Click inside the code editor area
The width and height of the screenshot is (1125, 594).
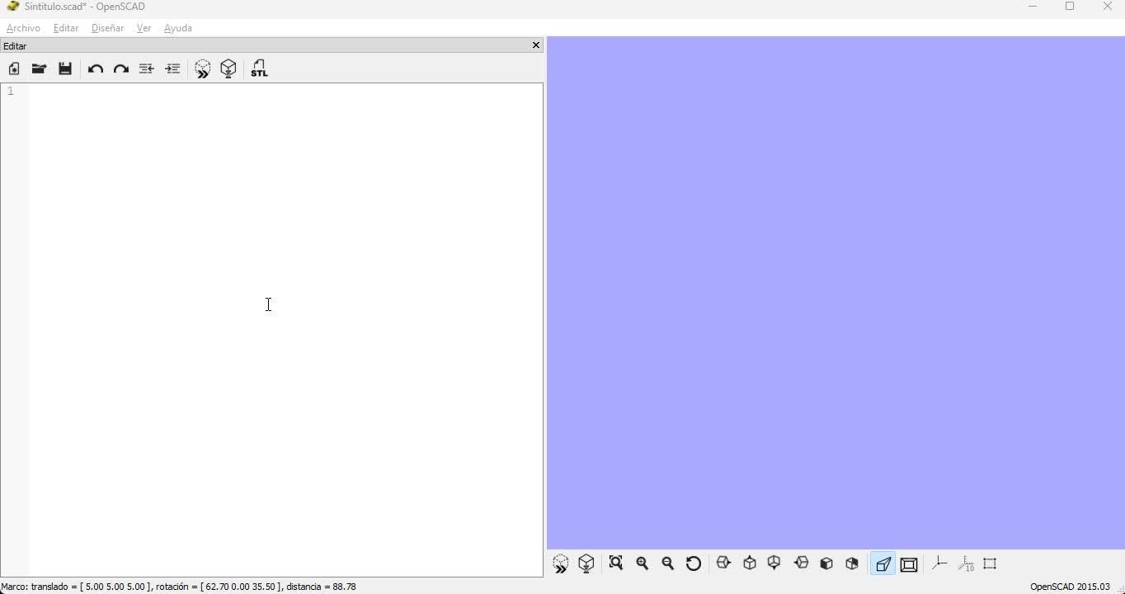click(286, 330)
